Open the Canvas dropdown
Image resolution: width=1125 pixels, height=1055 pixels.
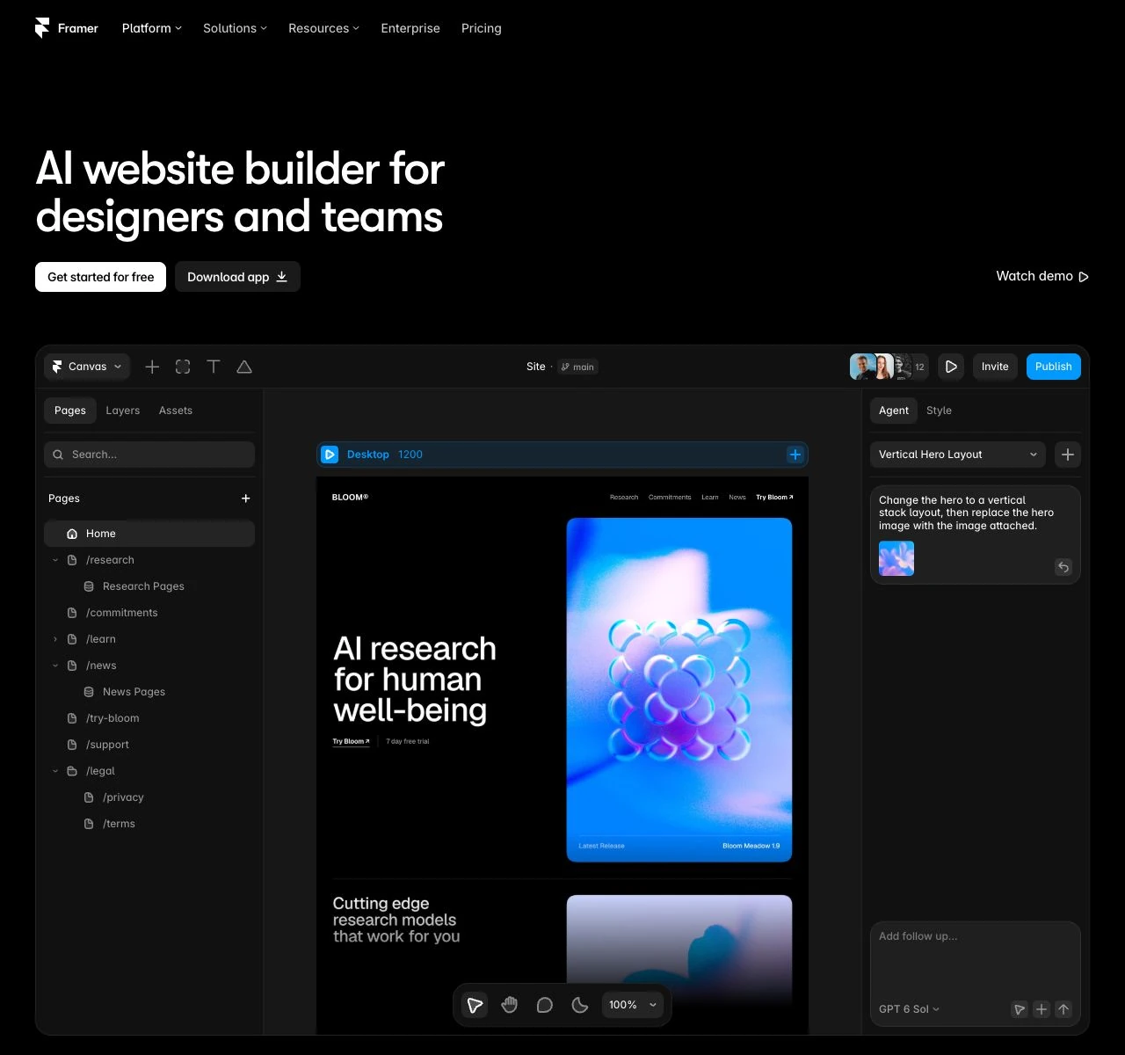tap(87, 367)
